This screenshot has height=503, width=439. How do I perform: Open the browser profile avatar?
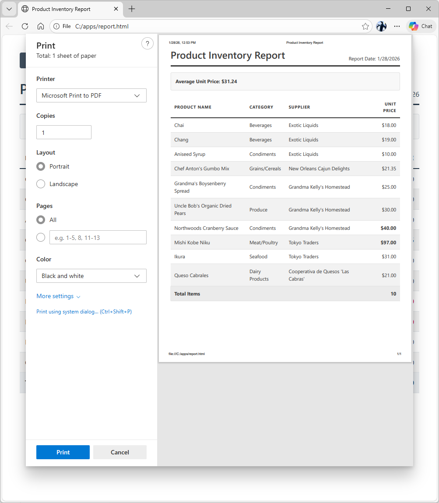click(x=381, y=26)
